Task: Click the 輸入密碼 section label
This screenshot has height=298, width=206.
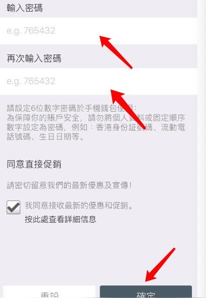Action: (25, 8)
